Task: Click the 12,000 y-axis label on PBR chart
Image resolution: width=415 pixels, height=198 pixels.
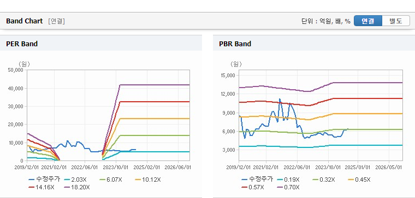Action: (x=228, y=94)
